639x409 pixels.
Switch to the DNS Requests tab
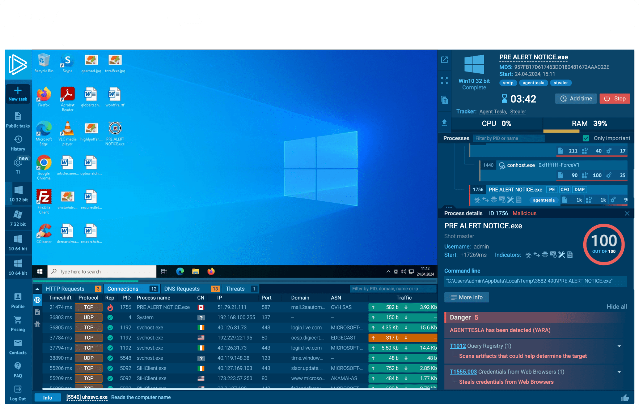point(182,289)
